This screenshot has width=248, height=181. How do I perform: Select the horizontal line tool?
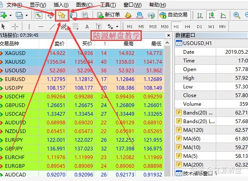pyautogui.click(x=41, y=26)
